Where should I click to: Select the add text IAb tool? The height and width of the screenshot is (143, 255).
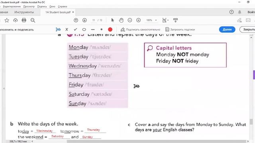pos(58,29)
